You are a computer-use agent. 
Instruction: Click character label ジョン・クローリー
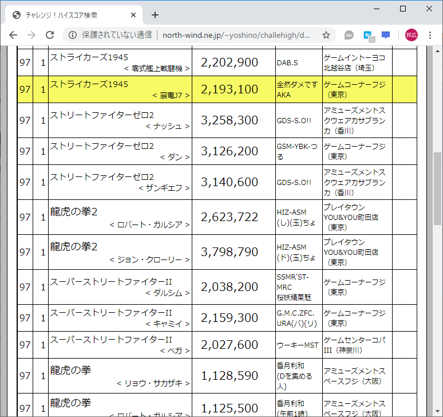tap(150, 260)
